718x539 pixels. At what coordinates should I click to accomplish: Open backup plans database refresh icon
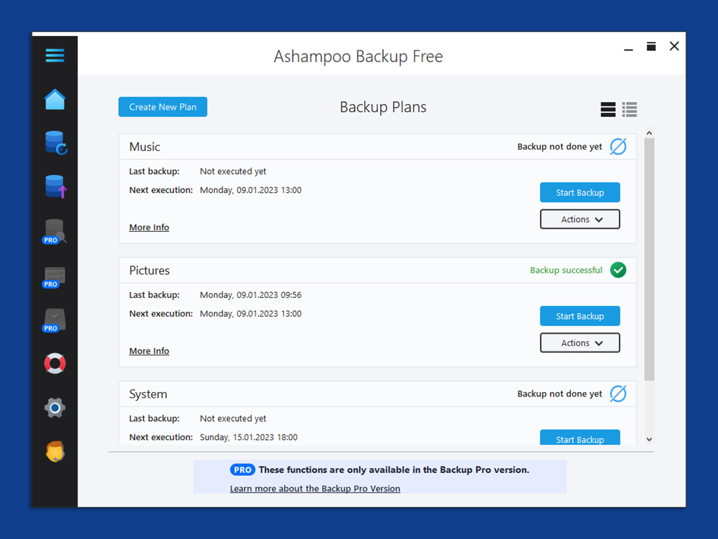click(x=55, y=142)
